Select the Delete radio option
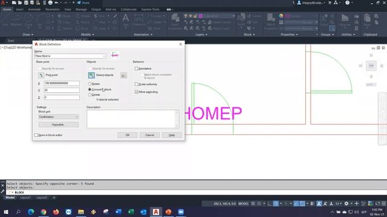 (89, 95)
